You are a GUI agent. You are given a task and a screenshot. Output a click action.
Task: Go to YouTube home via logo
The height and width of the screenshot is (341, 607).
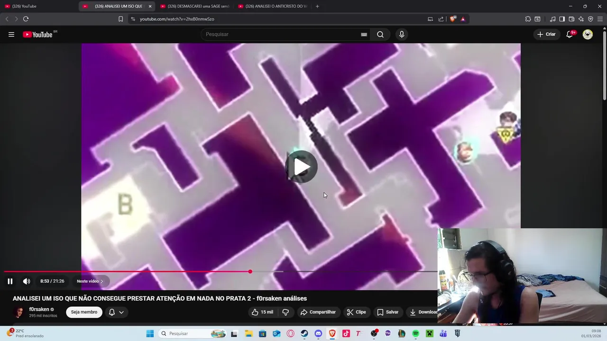pos(37,34)
